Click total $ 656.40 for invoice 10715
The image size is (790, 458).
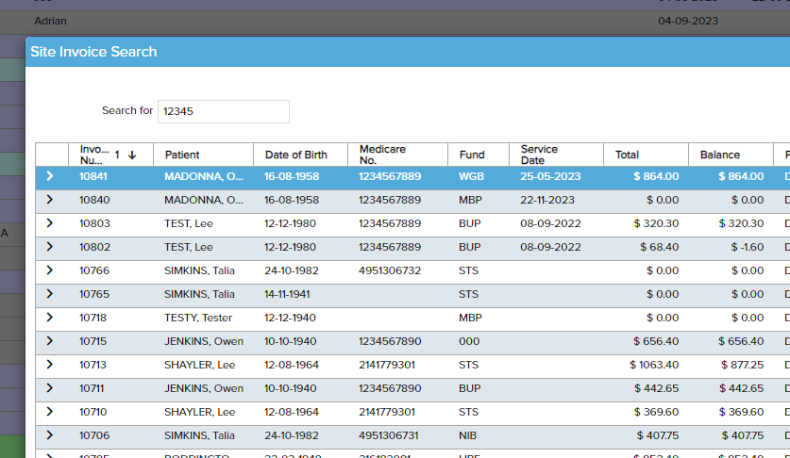pyautogui.click(x=656, y=341)
